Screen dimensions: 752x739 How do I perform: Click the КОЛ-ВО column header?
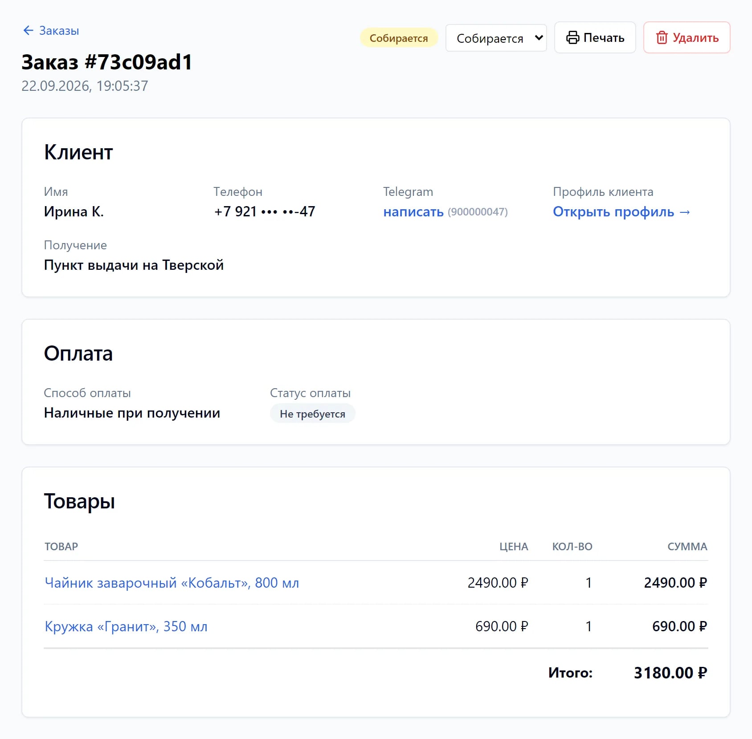[x=572, y=547]
